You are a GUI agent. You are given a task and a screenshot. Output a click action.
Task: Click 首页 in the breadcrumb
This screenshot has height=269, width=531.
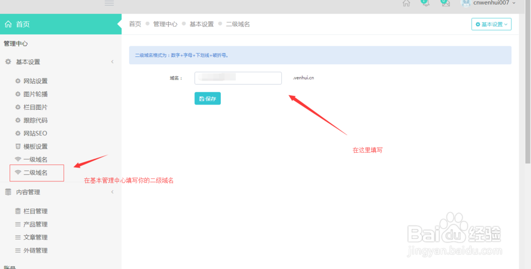(x=135, y=24)
